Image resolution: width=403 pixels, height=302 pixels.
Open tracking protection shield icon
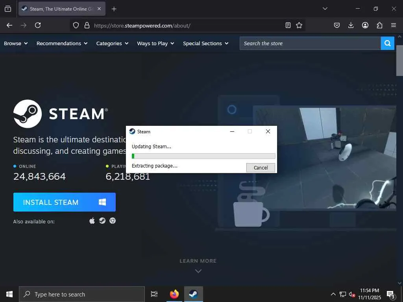click(x=76, y=25)
